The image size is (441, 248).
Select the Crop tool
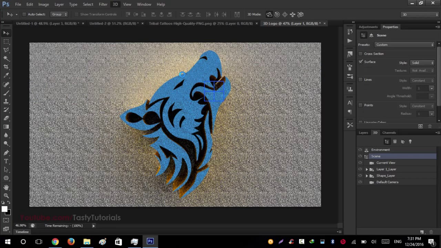click(x=6, y=67)
